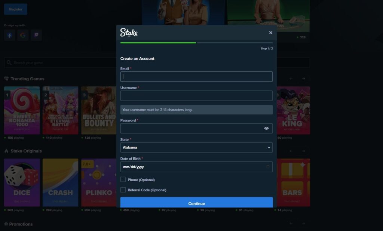The height and width of the screenshot is (231, 383).
Task: Open the Bullets and Bounty game thumbnail
Action: 99,110
